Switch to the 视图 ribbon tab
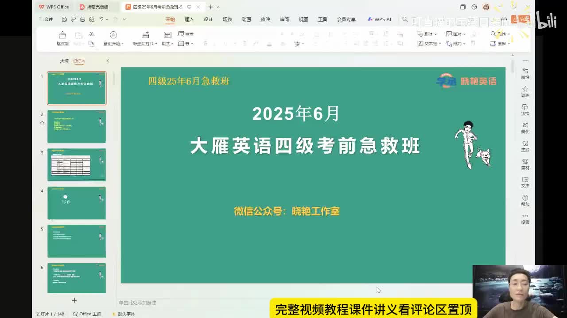Viewport: 567px width, 318px height. point(303,19)
